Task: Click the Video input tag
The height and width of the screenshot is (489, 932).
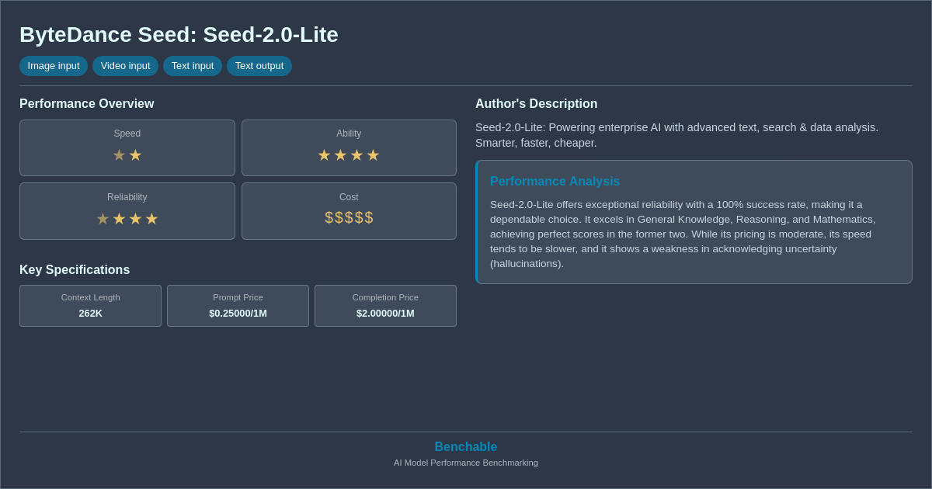Action: [x=125, y=66]
